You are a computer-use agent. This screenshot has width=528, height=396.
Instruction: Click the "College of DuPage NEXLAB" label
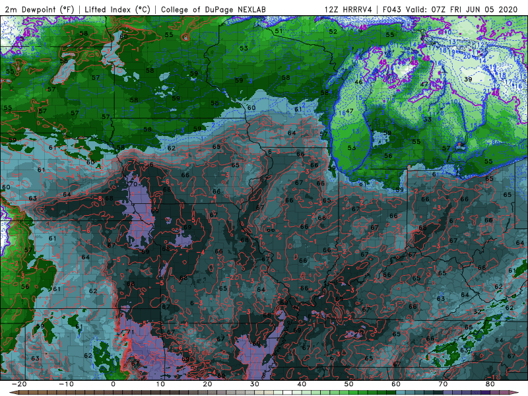point(213,9)
